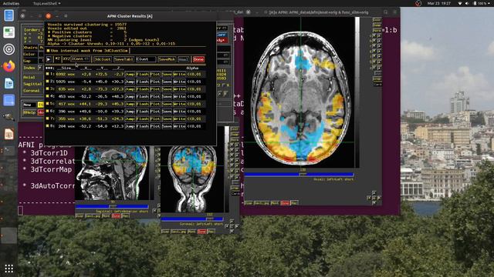Toggle Use internal mask from 3dClustSim checkbox
This screenshot has height=277, width=494.
(48, 51)
